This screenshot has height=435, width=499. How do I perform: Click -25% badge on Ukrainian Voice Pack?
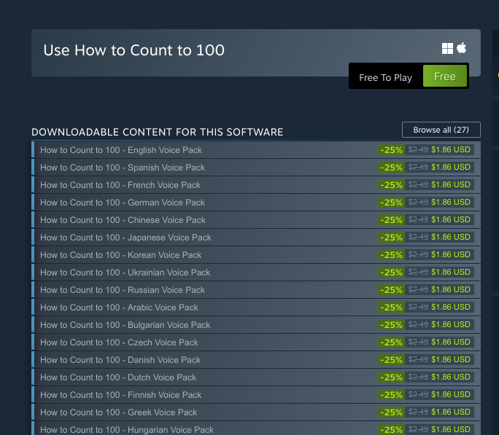click(x=392, y=273)
